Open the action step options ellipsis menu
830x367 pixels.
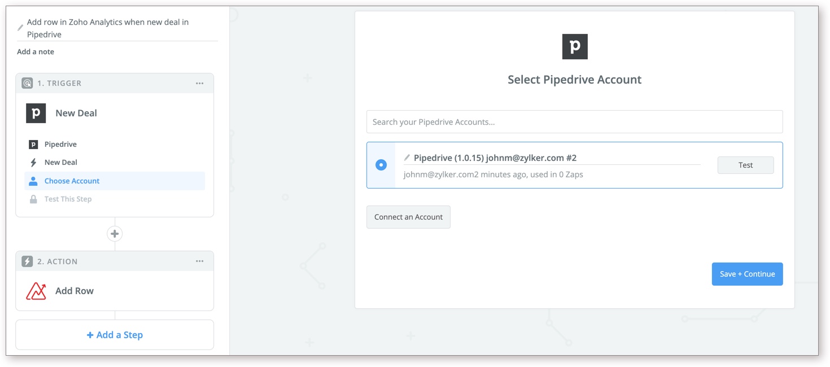coord(199,261)
